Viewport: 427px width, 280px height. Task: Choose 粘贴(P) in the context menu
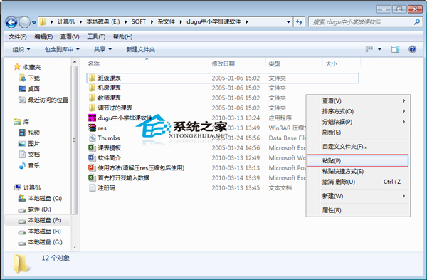coord(357,160)
